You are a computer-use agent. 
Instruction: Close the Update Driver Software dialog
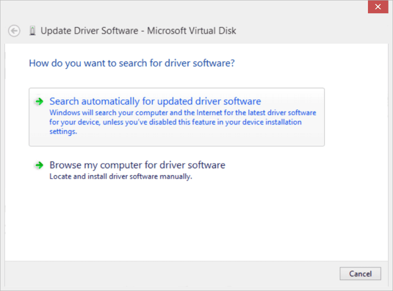(378, 7)
